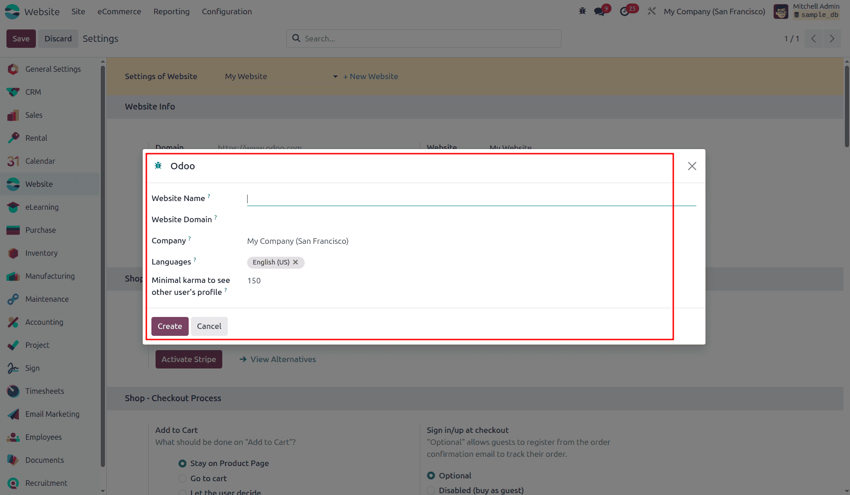Viewport: 850px width, 495px height.
Task: Open the Employees people icon
Action: [13, 437]
